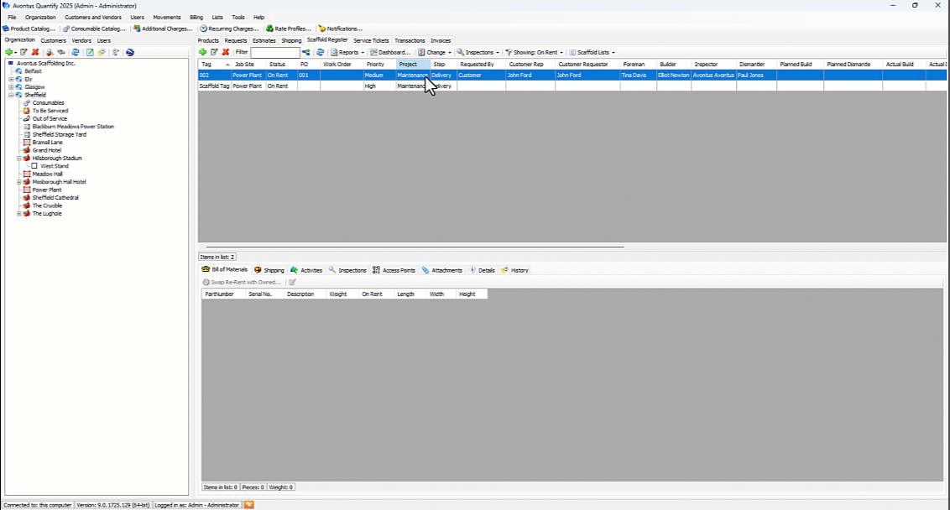The image size is (950, 510).
Task: Click the refresh icon beside the Filter field
Action: (x=320, y=52)
